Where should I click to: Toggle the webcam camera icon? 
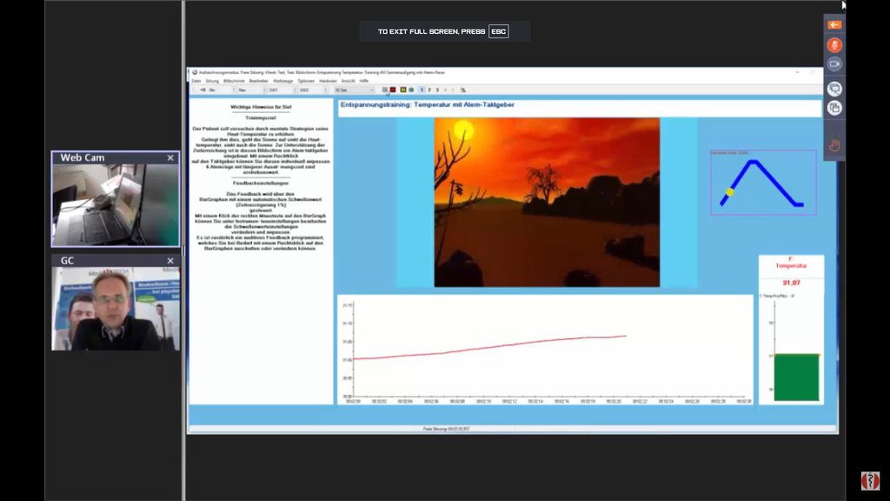coord(834,64)
